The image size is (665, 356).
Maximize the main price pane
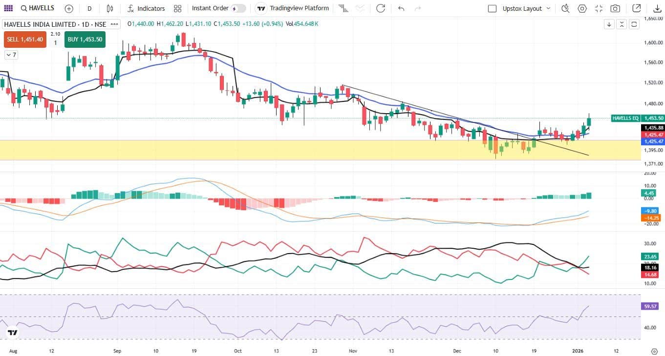click(x=634, y=24)
